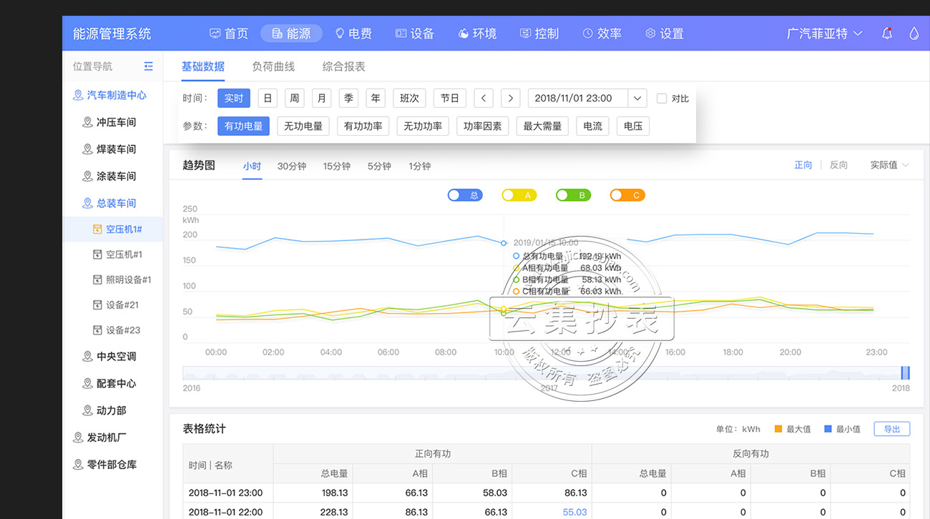Open the 能源 menu

click(291, 34)
